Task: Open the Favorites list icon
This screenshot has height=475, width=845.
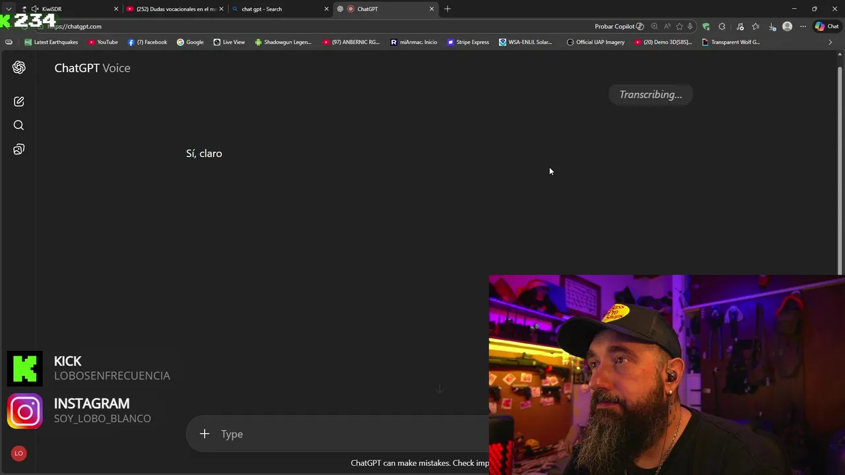Action: point(756,26)
